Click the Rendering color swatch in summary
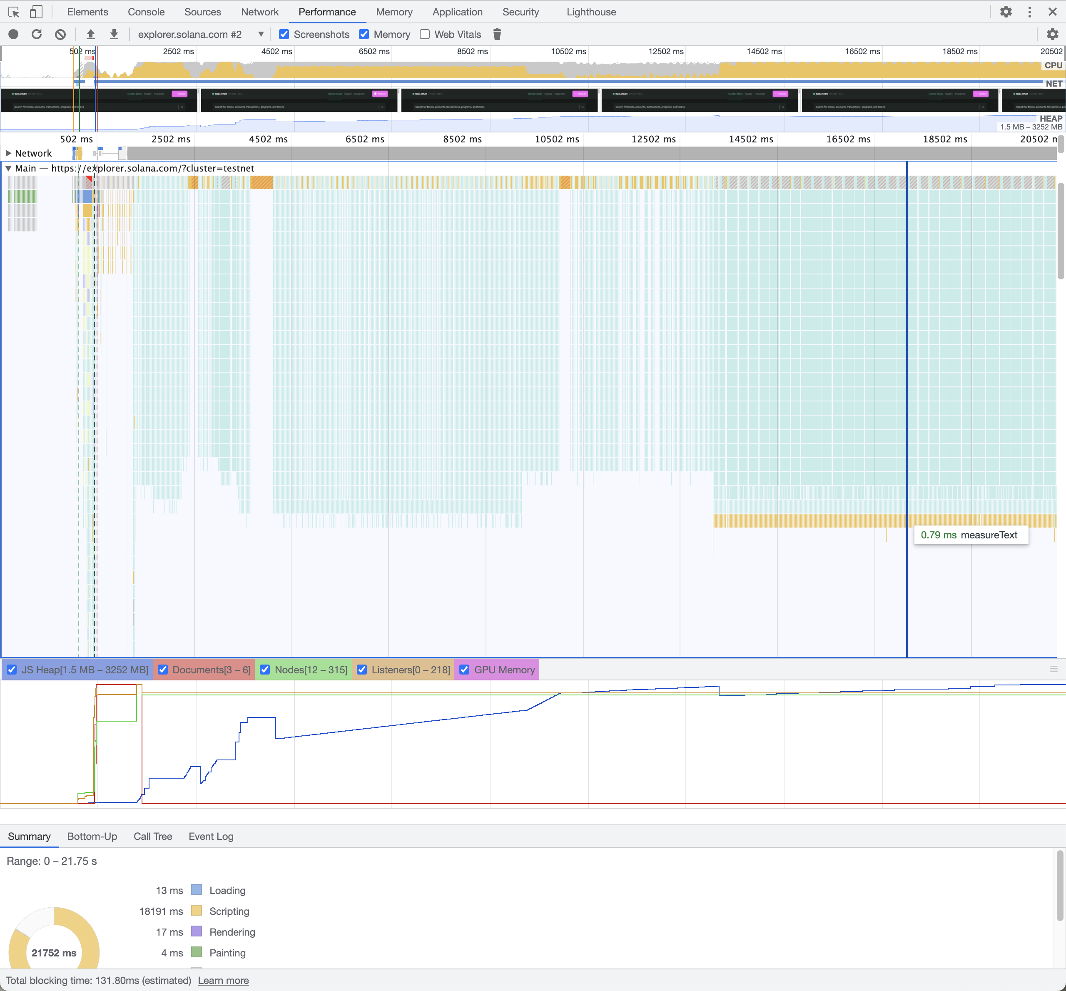The image size is (1066, 991). (197, 931)
